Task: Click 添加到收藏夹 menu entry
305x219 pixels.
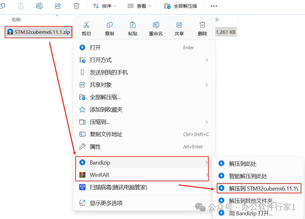Action: pos(144,110)
